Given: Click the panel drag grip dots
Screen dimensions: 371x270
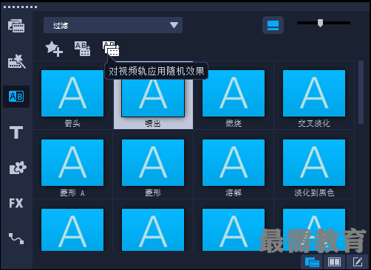Looking at the screenshot, I should click(20, 7).
